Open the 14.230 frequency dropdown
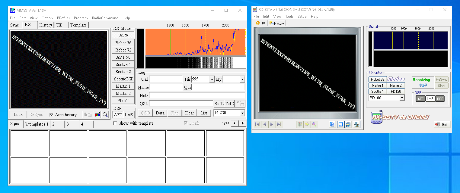This screenshot has width=460, height=193. (x=242, y=113)
